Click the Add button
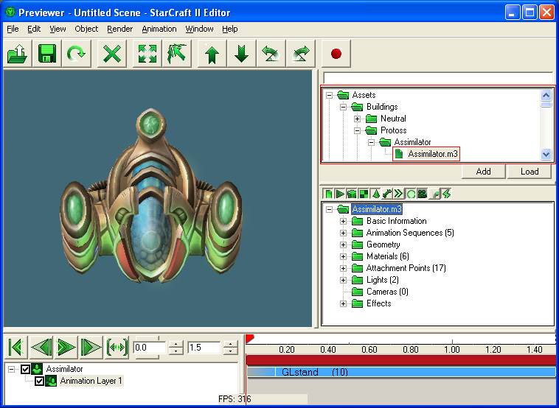Image resolution: width=559 pixels, height=408 pixels. (484, 172)
